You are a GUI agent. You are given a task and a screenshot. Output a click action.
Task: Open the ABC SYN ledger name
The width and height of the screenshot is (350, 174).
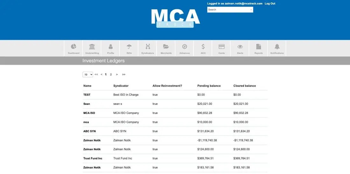click(x=89, y=131)
